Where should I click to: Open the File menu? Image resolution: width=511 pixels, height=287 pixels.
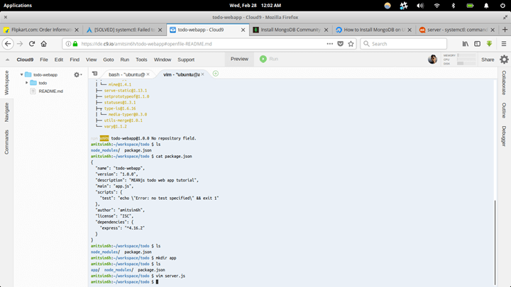pos(44,60)
